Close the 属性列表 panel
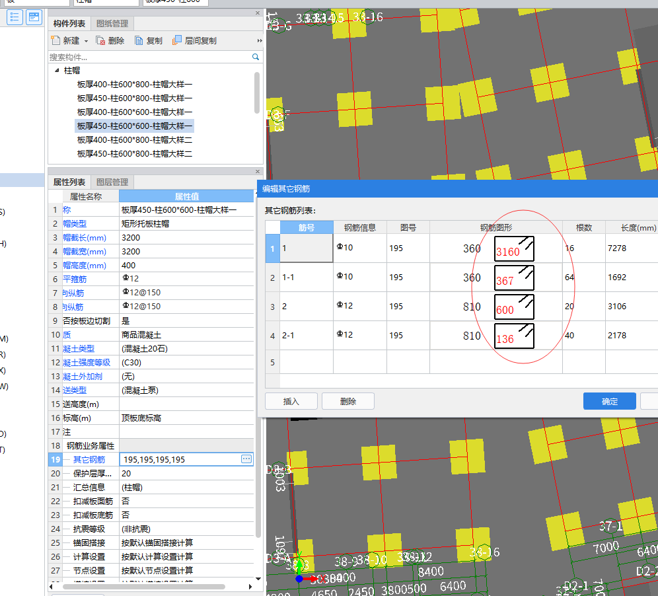 pos(258,171)
